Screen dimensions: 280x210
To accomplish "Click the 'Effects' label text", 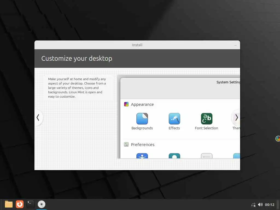I will click(x=174, y=128).
